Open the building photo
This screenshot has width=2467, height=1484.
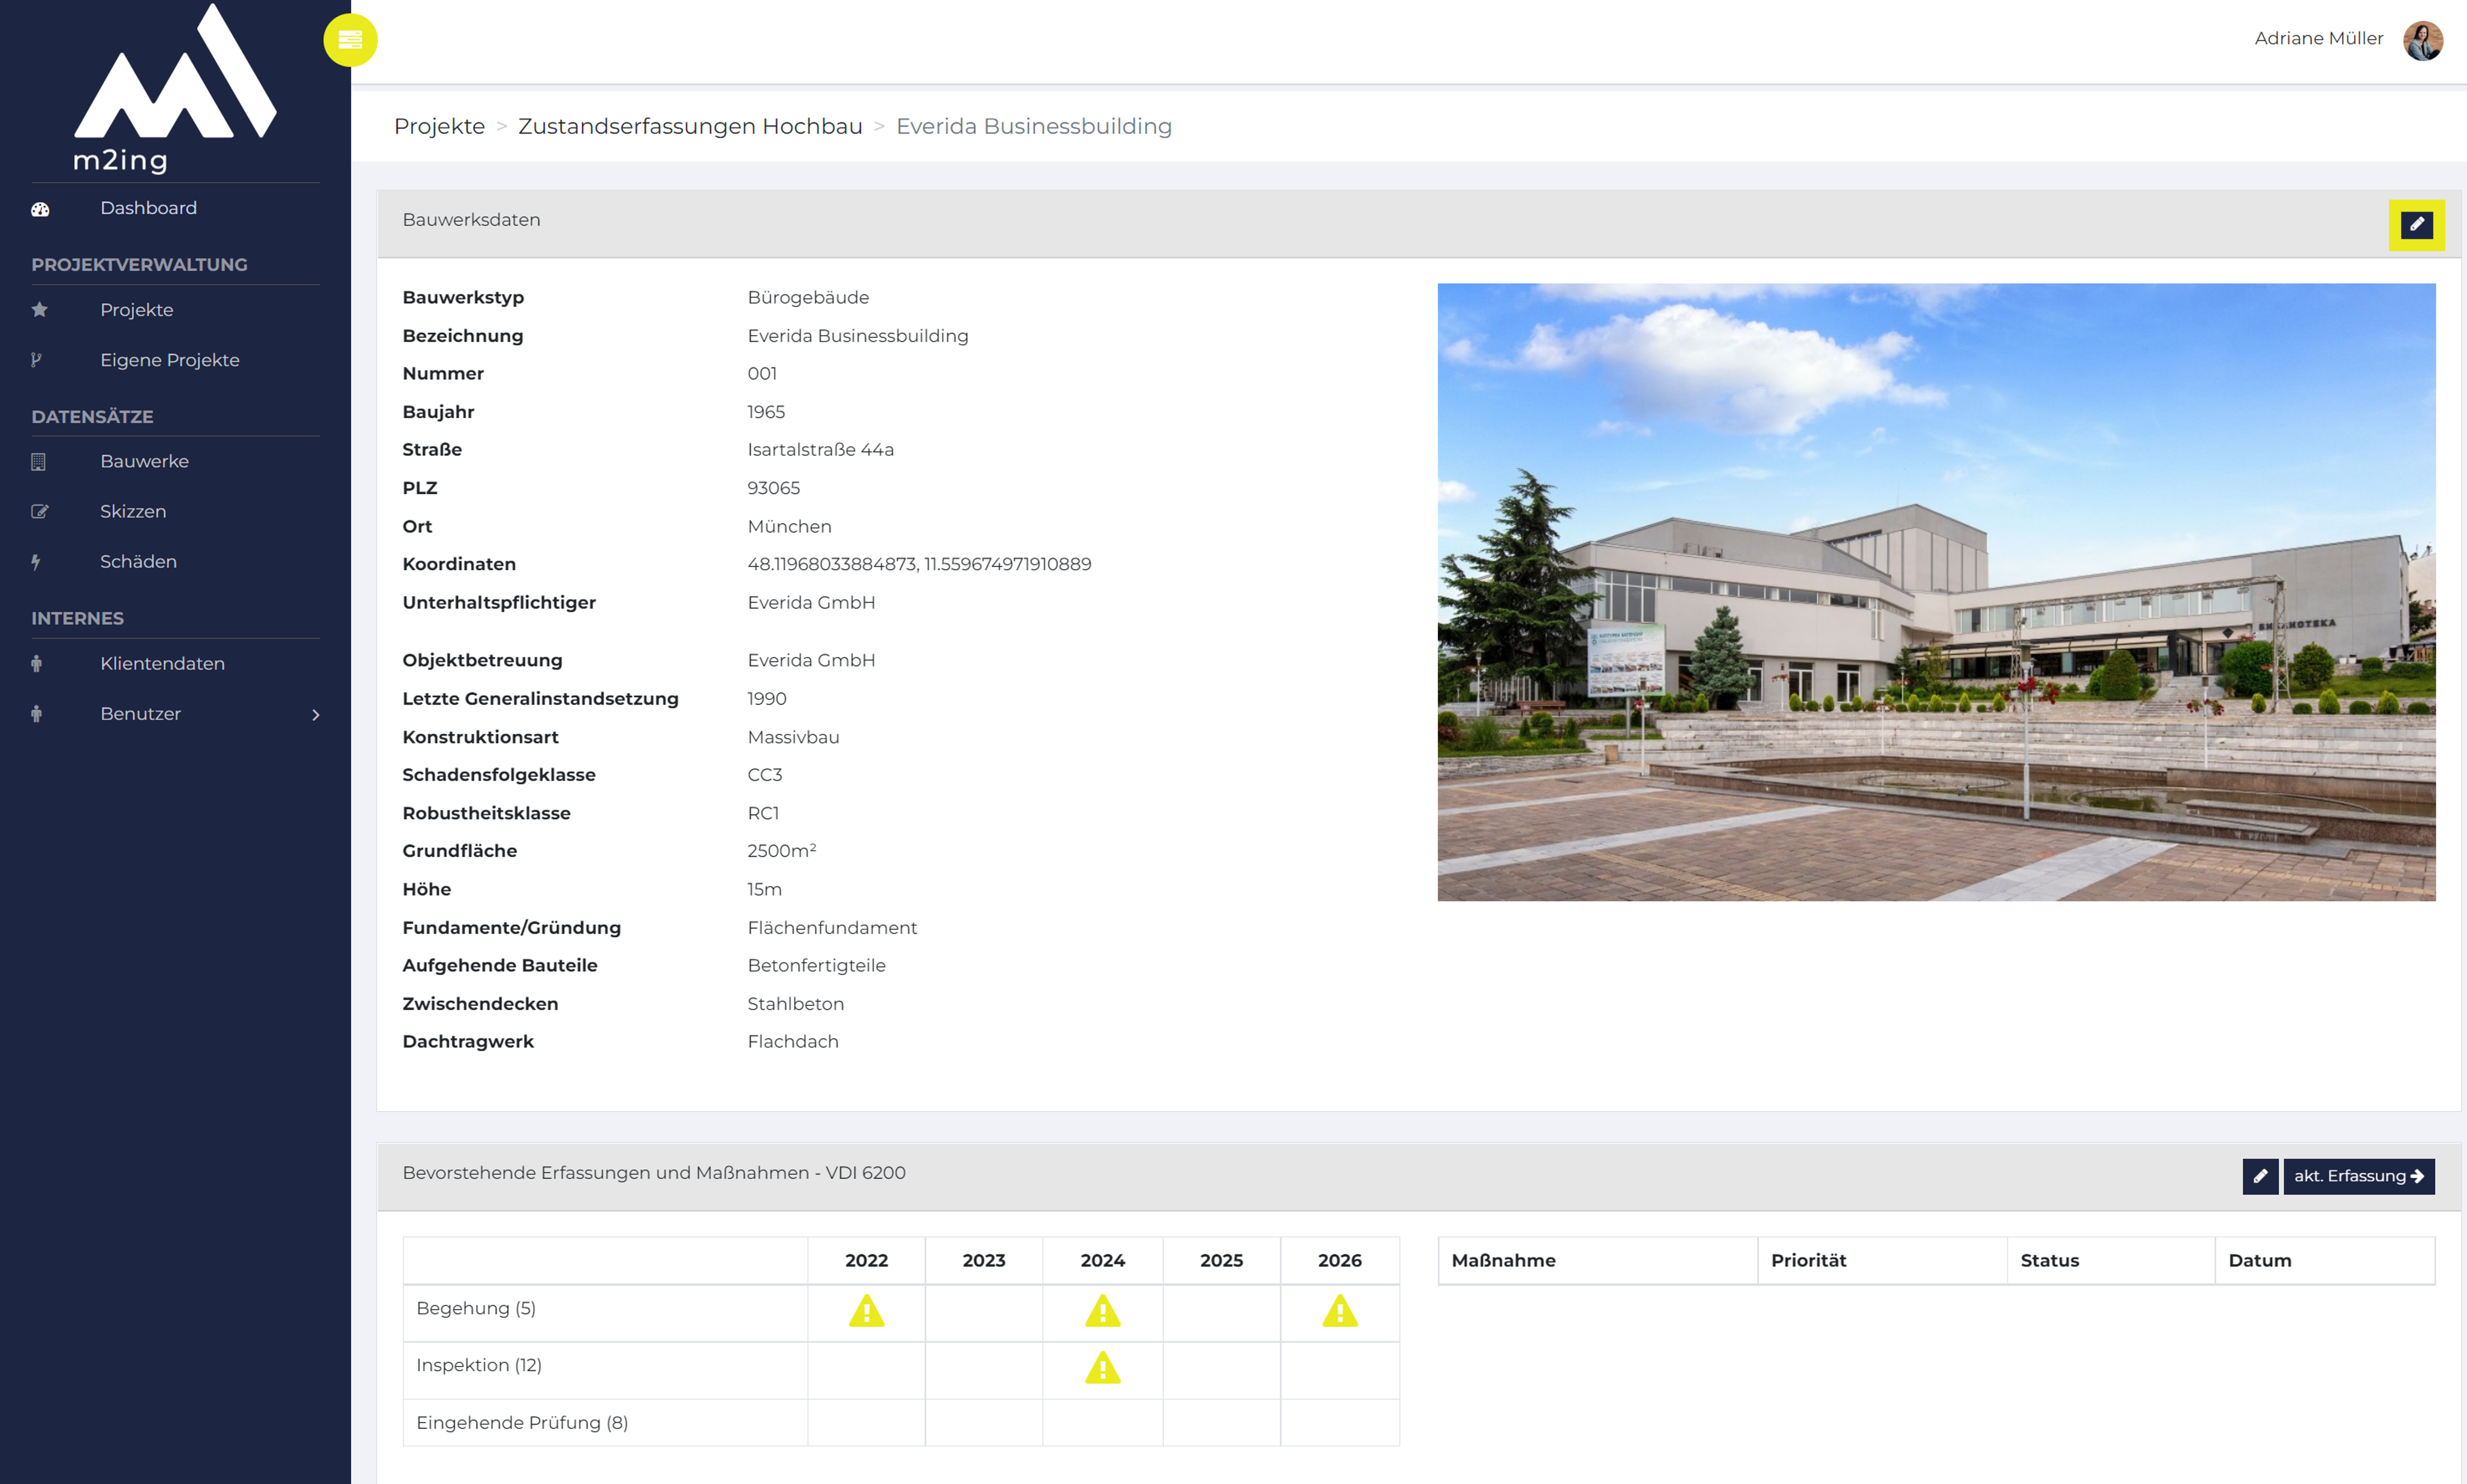coord(1936,592)
